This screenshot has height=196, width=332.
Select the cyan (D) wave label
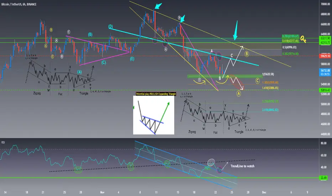110,26
